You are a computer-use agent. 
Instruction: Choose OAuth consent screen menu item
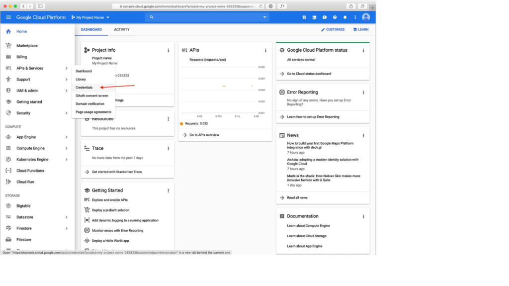pos(92,95)
